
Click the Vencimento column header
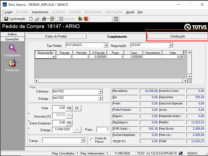[153, 53]
